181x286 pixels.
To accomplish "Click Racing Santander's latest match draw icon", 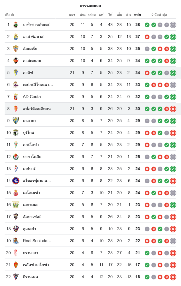I will coord(173,25).
